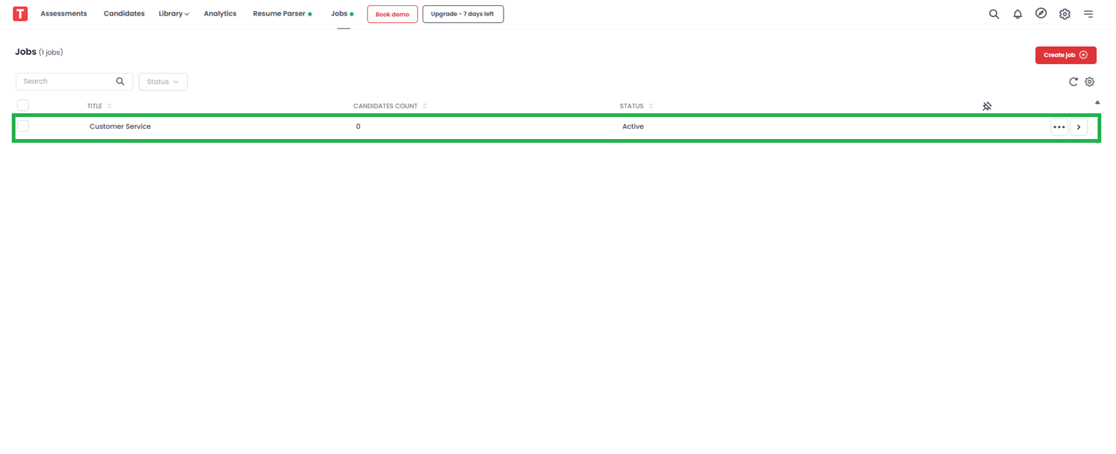Click the STATUS column header
This screenshot has height=454, width=1116.
point(632,106)
